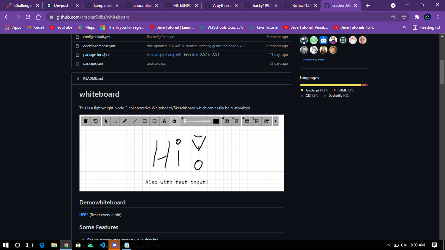Open the W3Schools Quiz v3.0 bookmark

pyautogui.click(x=222, y=27)
